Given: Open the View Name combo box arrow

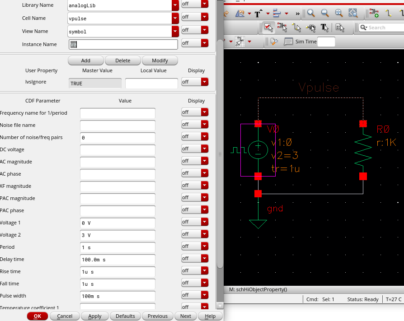Looking at the screenshot, I should [175, 32].
